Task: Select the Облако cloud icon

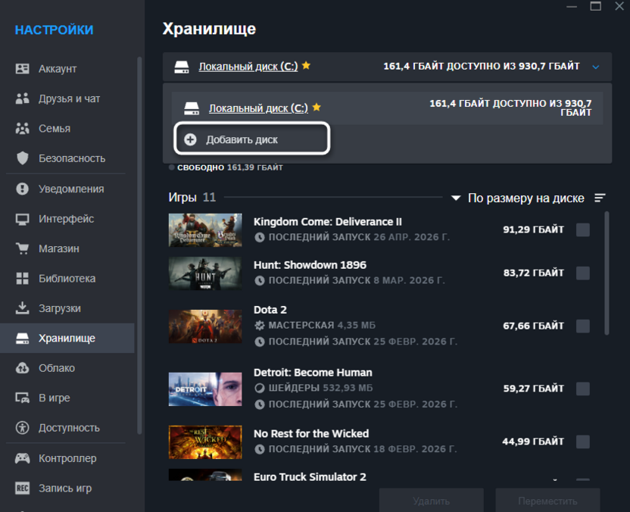Action: click(22, 368)
